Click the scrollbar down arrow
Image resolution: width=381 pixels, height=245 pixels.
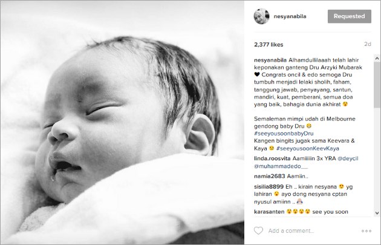pyautogui.click(x=377, y=213)
